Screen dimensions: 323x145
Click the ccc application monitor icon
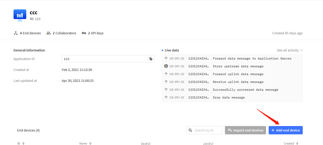[x=20, y=16]
